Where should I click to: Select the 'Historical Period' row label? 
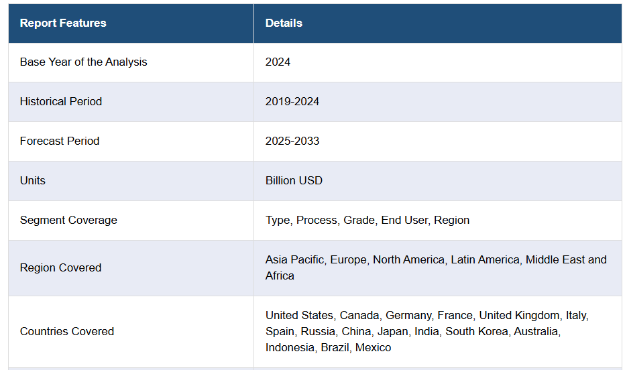pos(61,101)
